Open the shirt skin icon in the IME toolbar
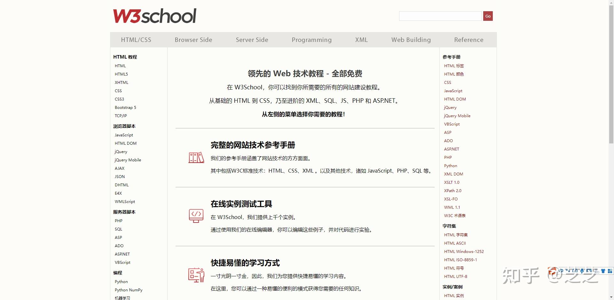Screen dimensions: 614x300 (x=603, y=271)
